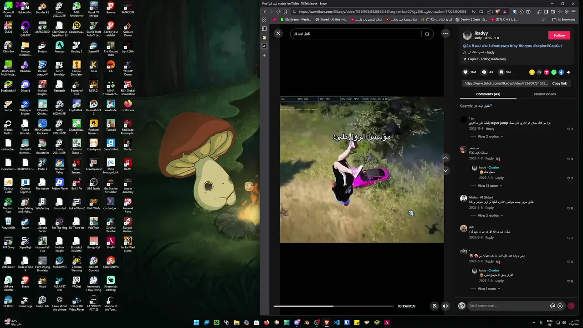
Task: Switch to the Creator videos tab
Action: [544, 94]
